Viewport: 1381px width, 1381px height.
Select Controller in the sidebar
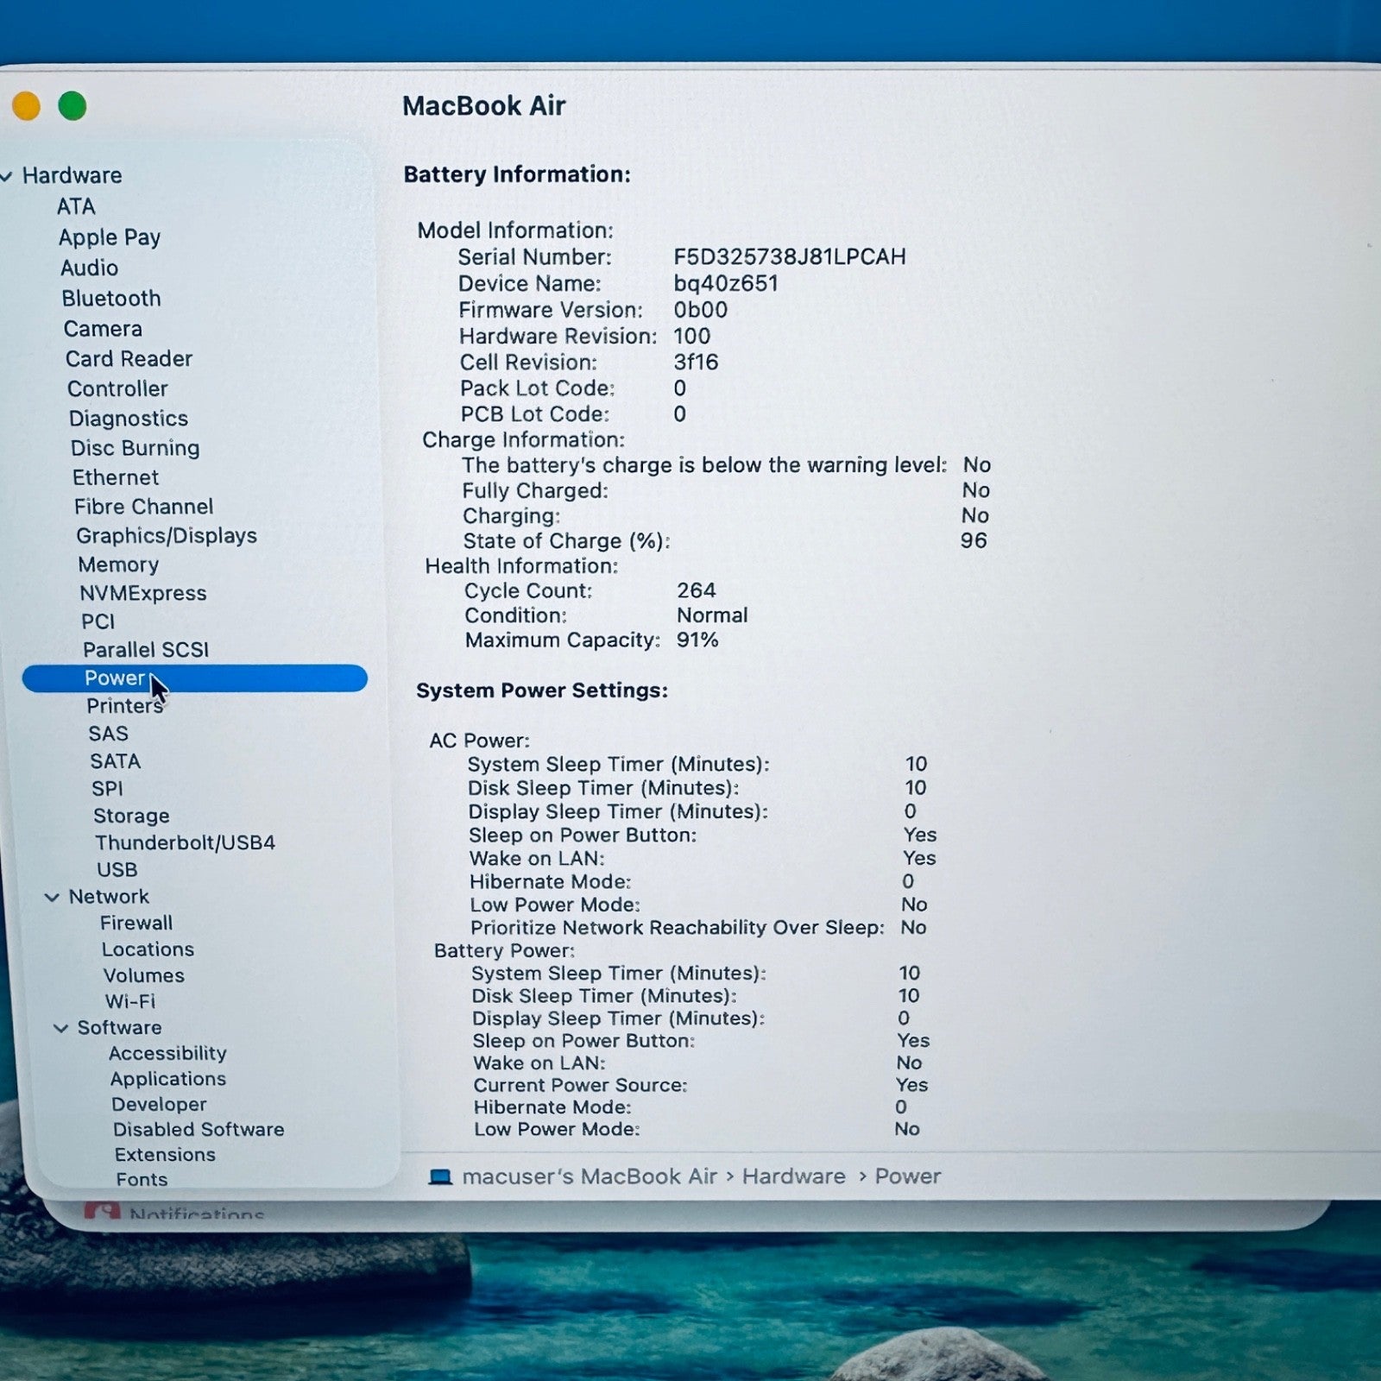(x=117, y=388)
